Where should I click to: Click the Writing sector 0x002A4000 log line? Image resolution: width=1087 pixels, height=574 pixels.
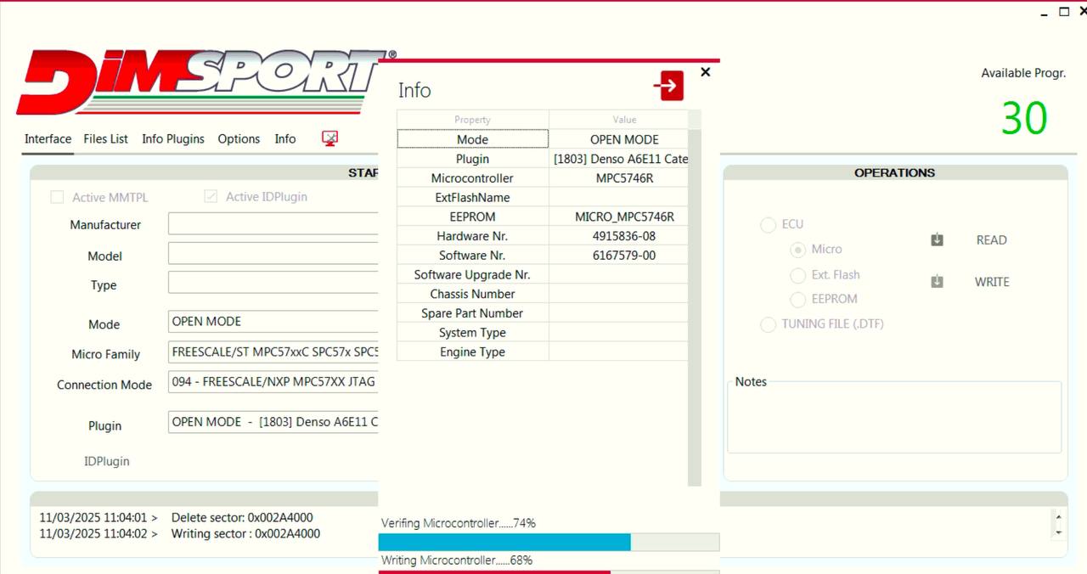(180, 534)
